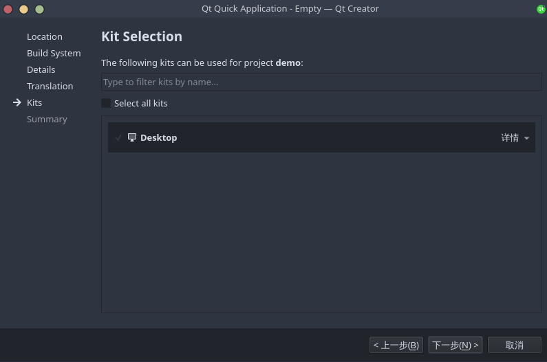Expand the 详情 details dropdown arrow
The width and height of the screenshot is (547, 362).
[526, 138]
